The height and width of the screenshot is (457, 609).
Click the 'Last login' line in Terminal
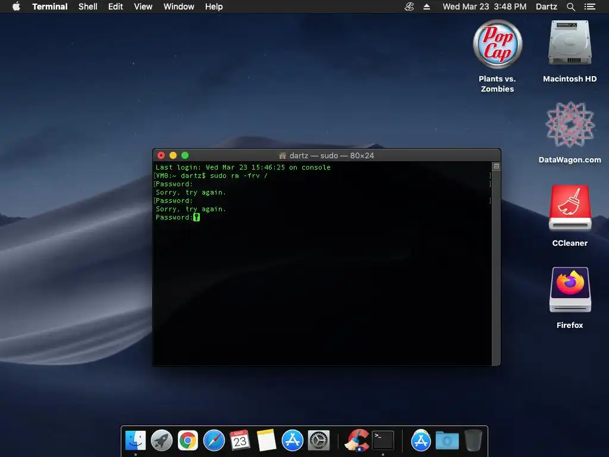pos(243,167)
